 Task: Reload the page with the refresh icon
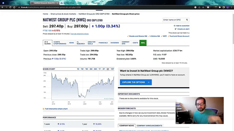[10, 7]
